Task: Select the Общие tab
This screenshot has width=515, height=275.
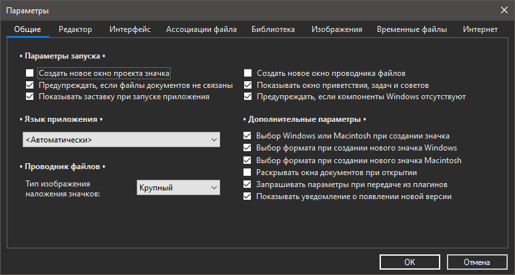Action: [27, 29]
